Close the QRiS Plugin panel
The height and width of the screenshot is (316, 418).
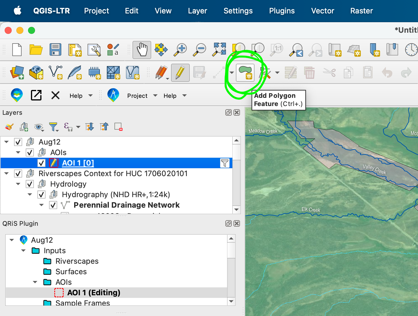point(237,223)
